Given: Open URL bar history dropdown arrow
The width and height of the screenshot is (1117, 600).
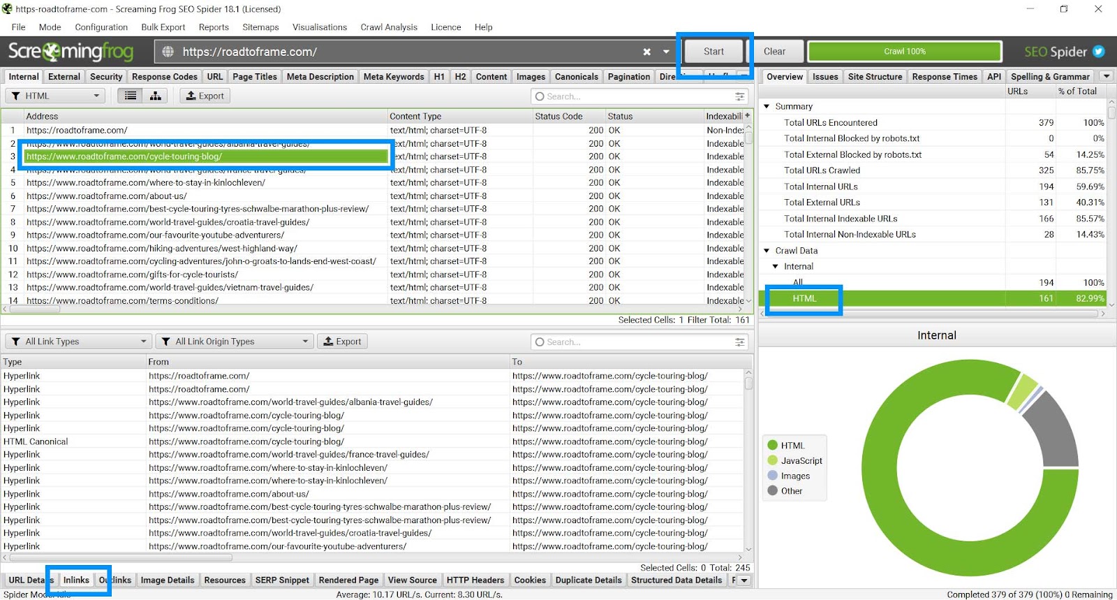Looking at the screenshot, I should click(x=666, y=52).
